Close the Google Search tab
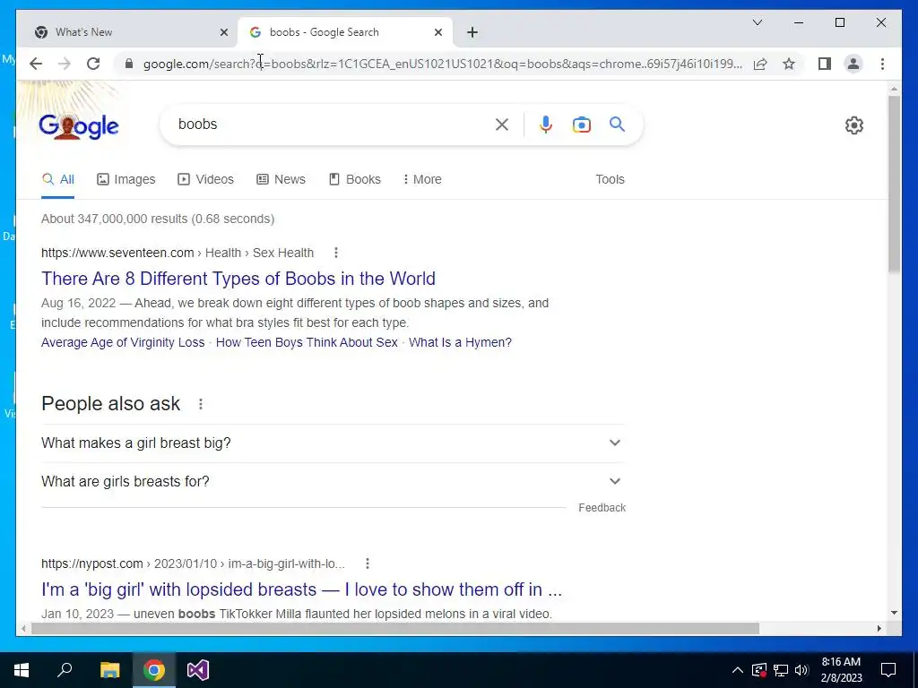Screen dimensions: 918x688 click(x=437, y=32)
